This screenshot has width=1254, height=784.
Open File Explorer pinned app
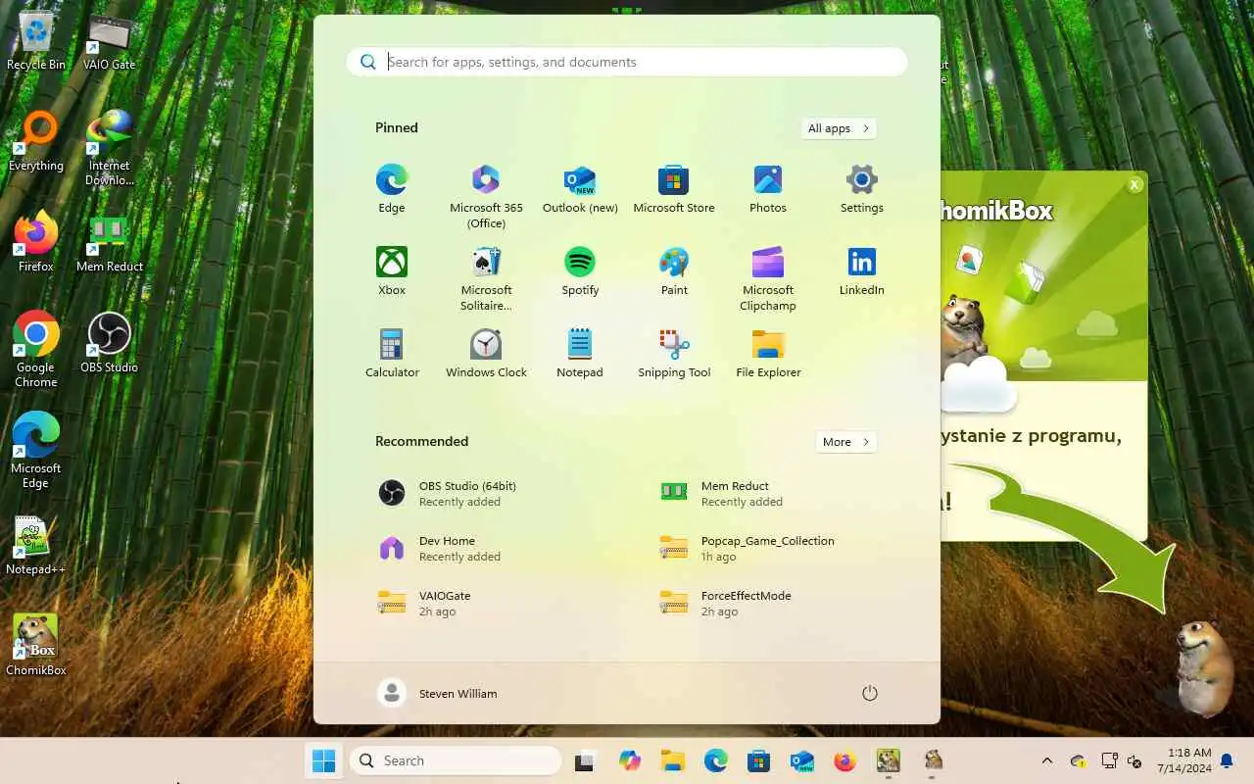click(x=768, y=354)
